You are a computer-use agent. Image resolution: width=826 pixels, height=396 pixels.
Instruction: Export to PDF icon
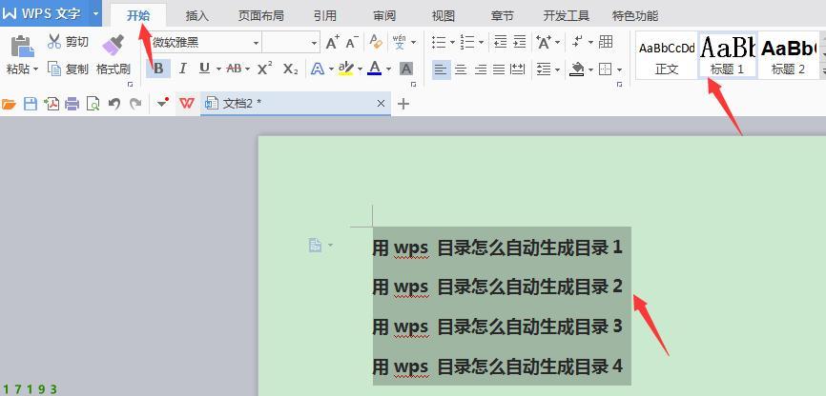tap(52, 104)
